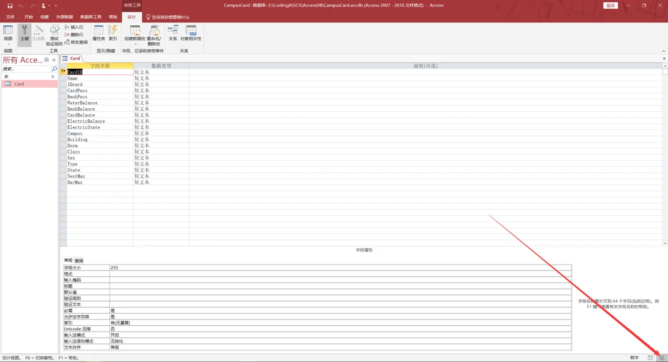Viewport: 668px width, 362px height.
Task: Switch to the 查阅 (Lookup) properties tab
Action: [79, 260]
